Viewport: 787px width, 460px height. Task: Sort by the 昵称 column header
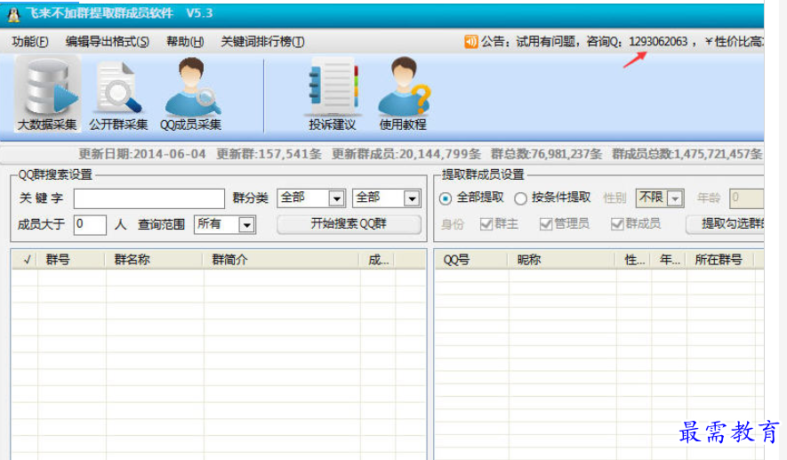pos(562,260)
